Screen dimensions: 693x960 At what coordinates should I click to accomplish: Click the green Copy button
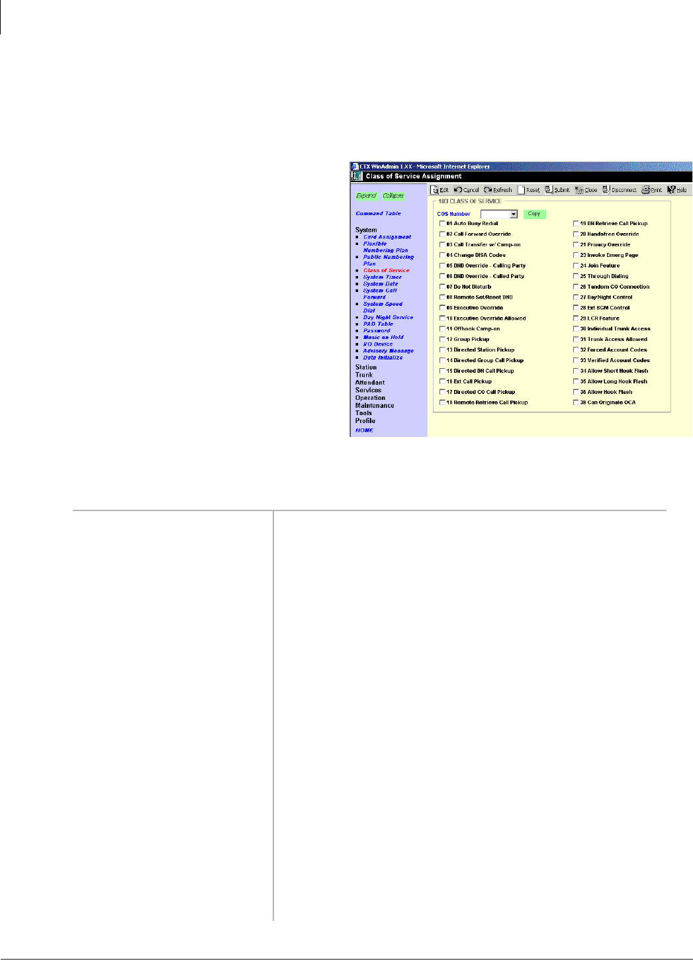pyautogui.click(x=534, y=214)
